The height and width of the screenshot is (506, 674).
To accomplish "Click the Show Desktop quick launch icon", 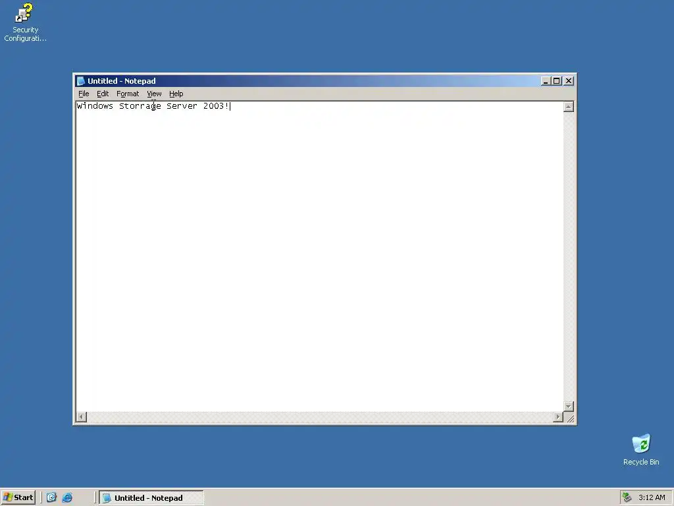I will pyautogui.click(x=51, y=497).
